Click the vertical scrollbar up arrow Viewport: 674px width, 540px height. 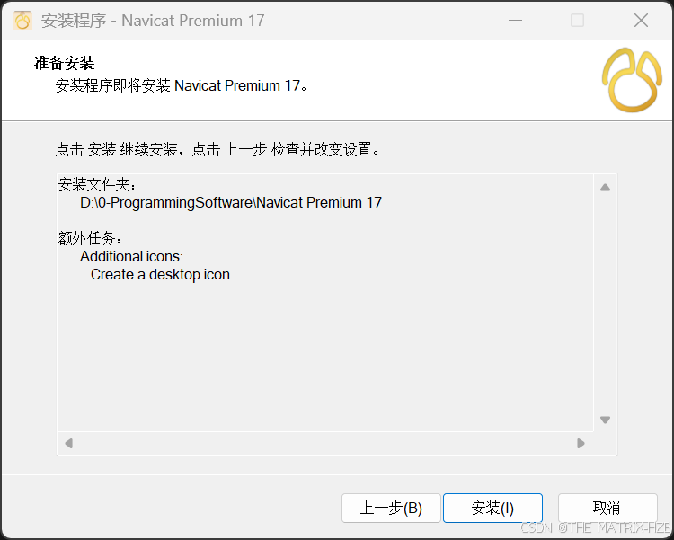click(x=605, y=187)
